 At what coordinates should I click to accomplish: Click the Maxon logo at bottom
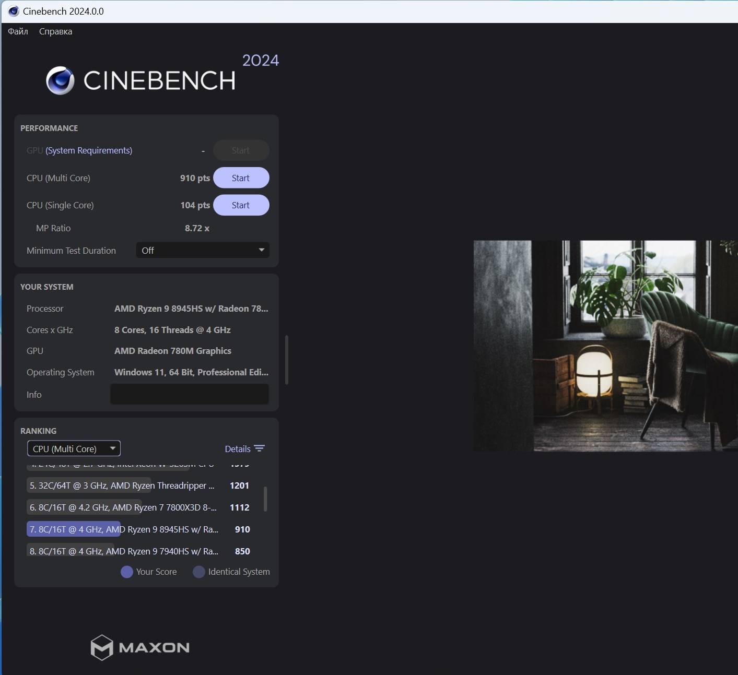140,647
